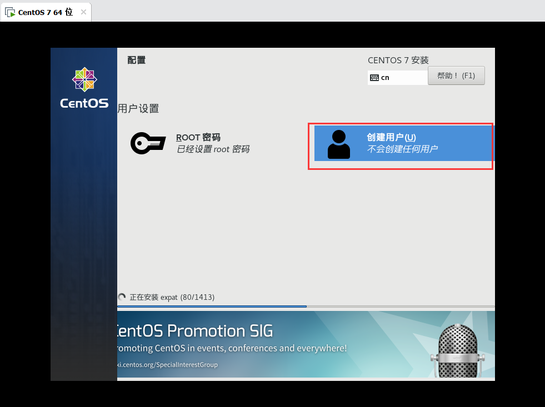
Task: Click the installation spinner icon
Action: [x=122, y=297]
